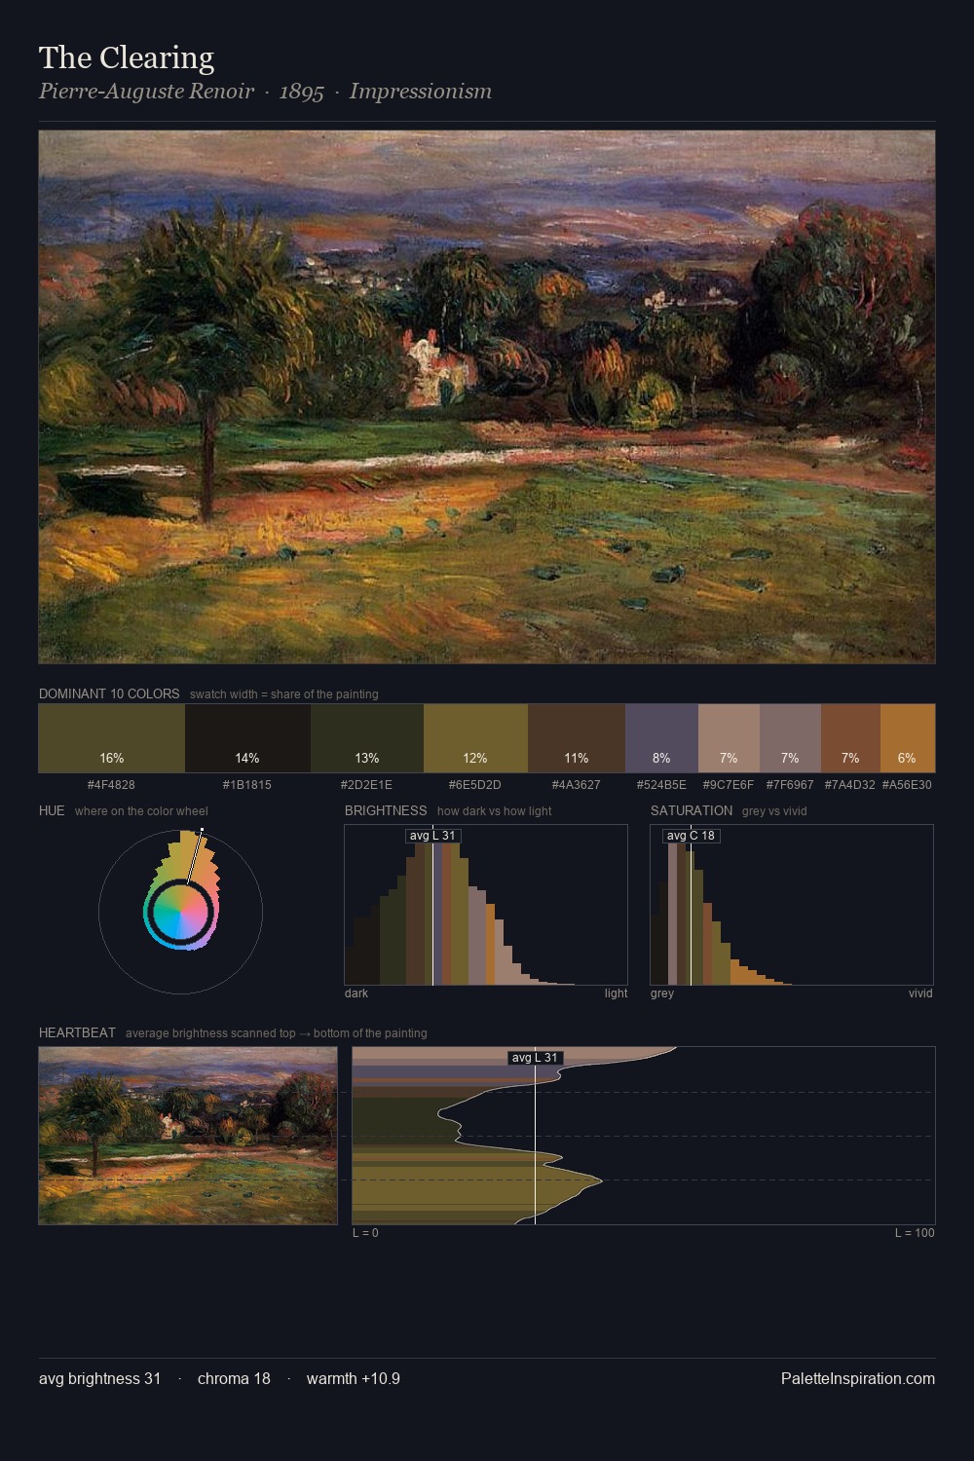Select the #524B5E purple-grey swatch at 8%
This screenshot has width=974, height=1461.
[661, 738]
